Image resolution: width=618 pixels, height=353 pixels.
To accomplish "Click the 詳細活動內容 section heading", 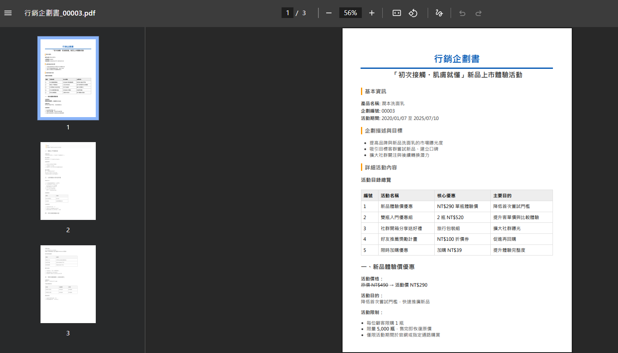I will click(381, 167).
